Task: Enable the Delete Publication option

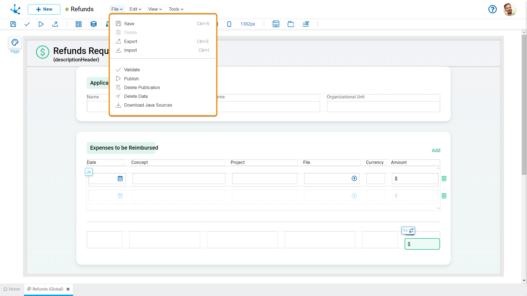Action: point(142,87)
